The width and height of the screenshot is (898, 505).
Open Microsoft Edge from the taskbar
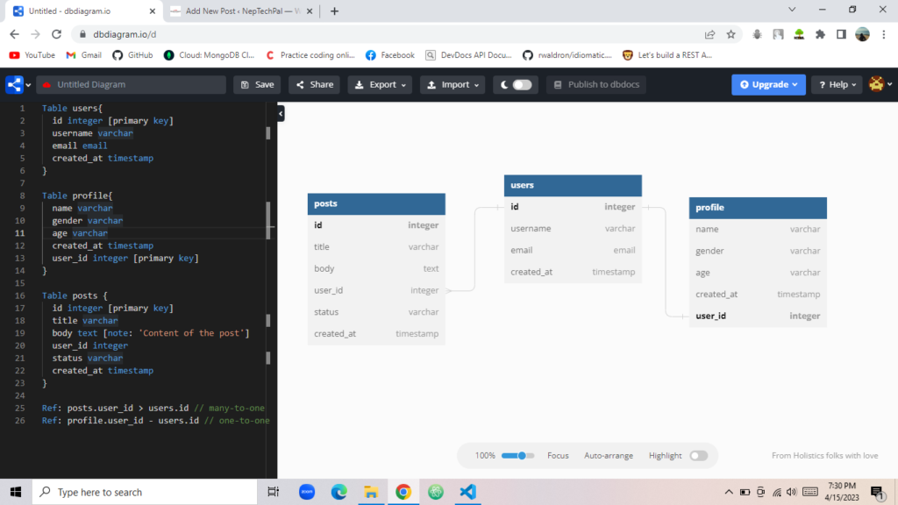pos(339,492)
